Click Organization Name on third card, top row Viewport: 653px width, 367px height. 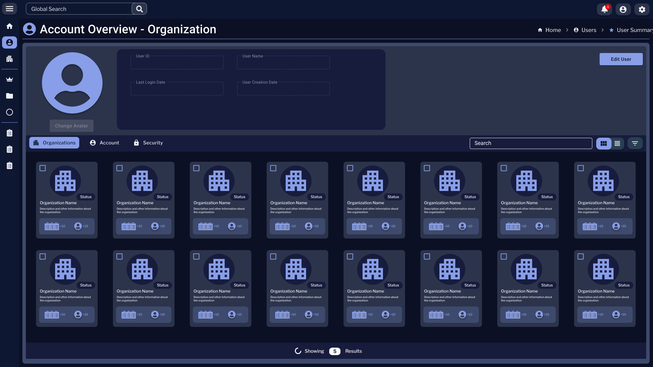212,203
